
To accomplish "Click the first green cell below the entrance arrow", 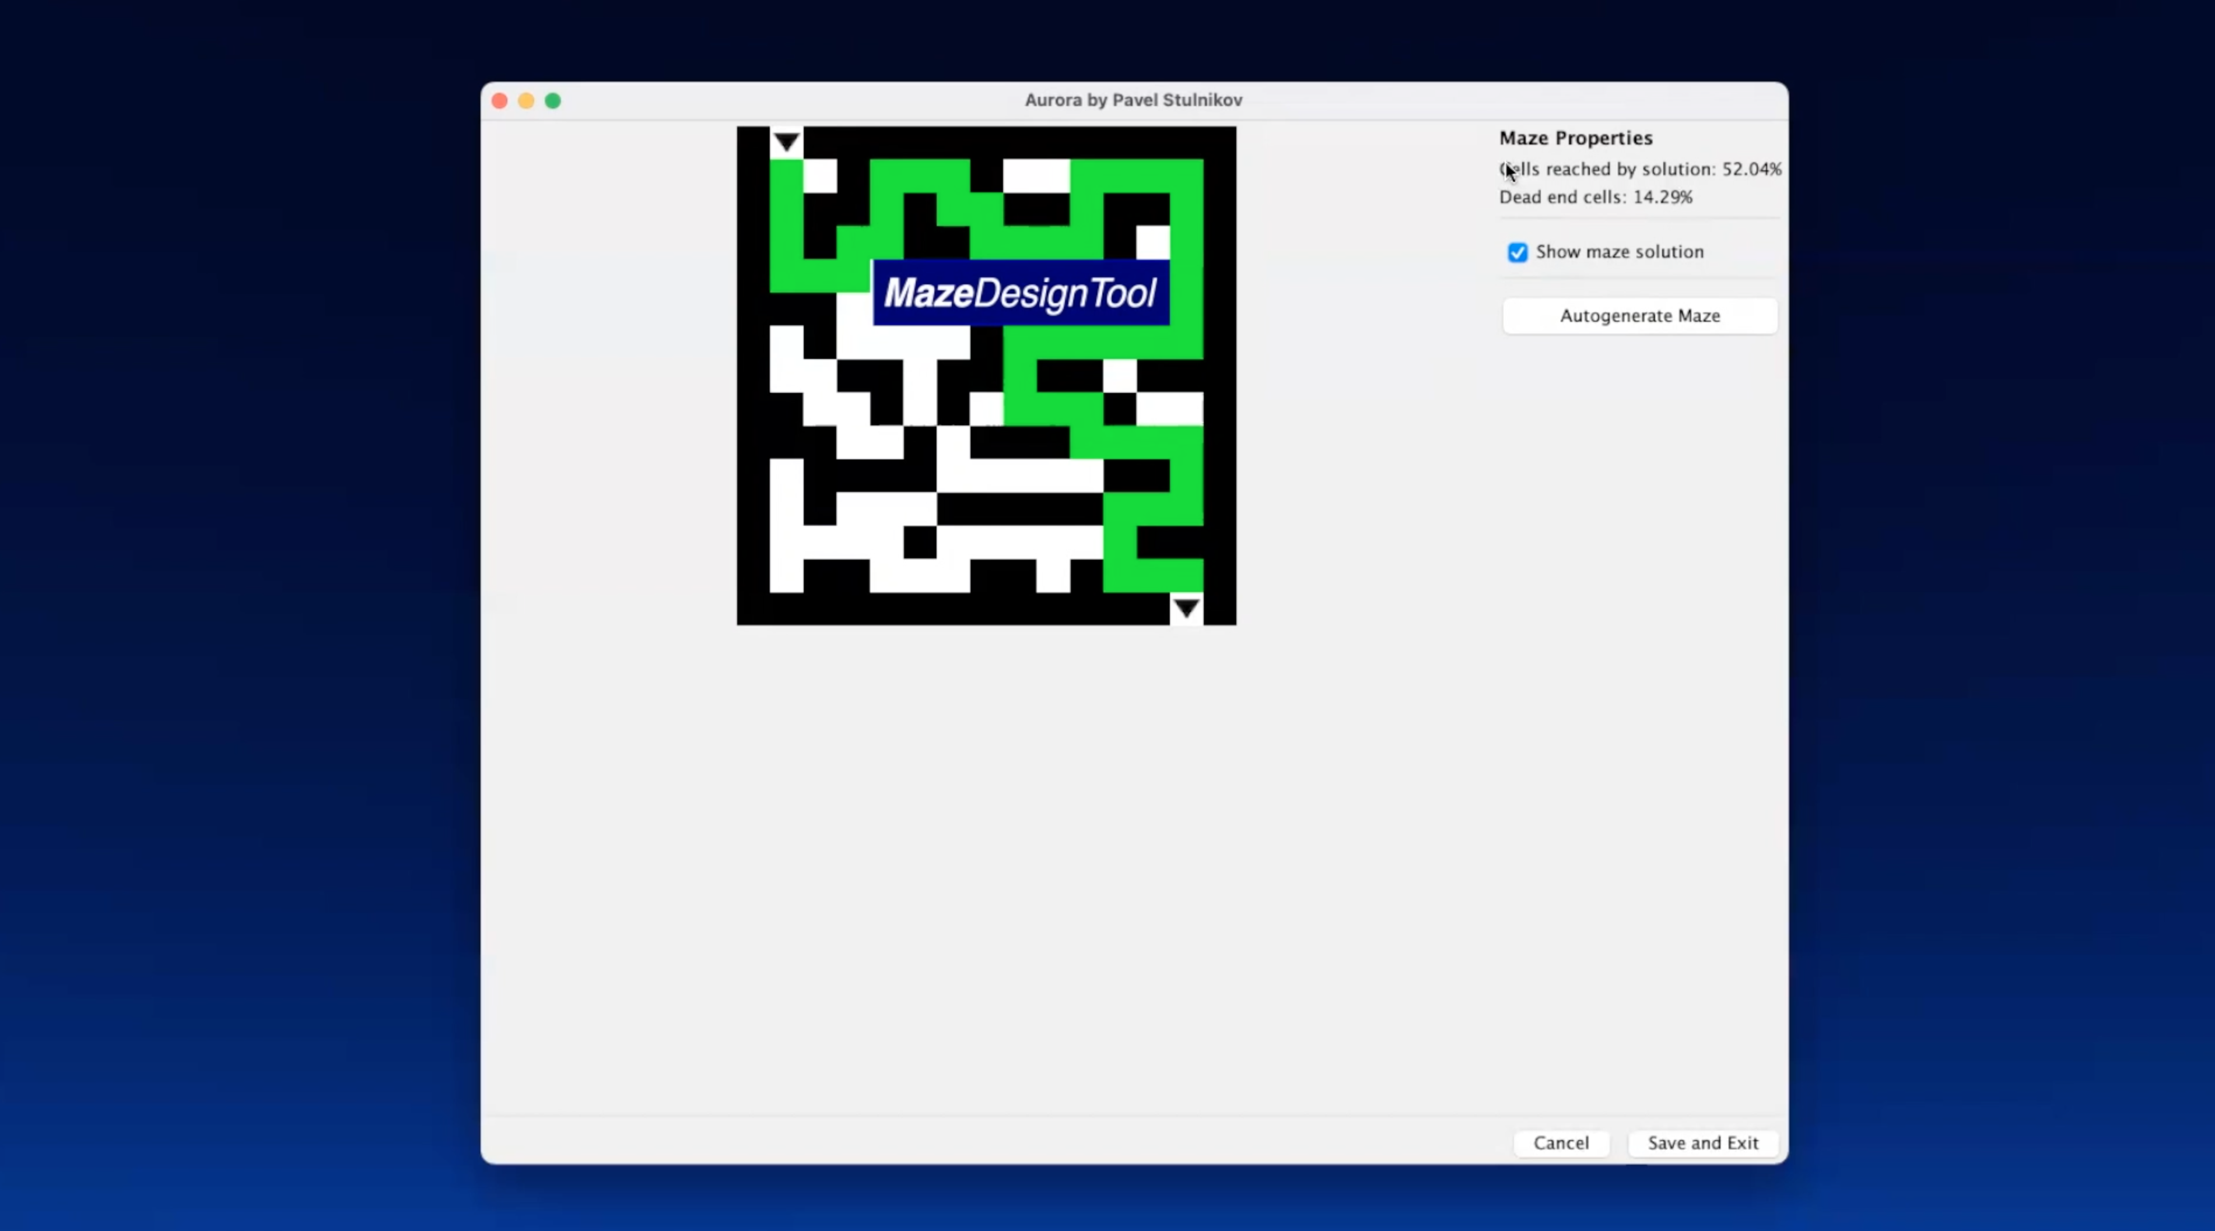I will (x=786, y=176).
